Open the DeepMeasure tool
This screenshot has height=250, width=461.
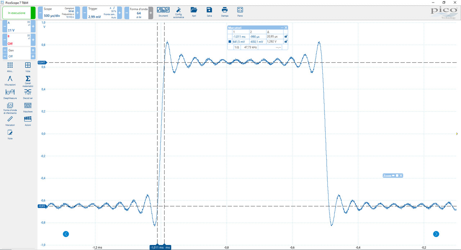10,94
